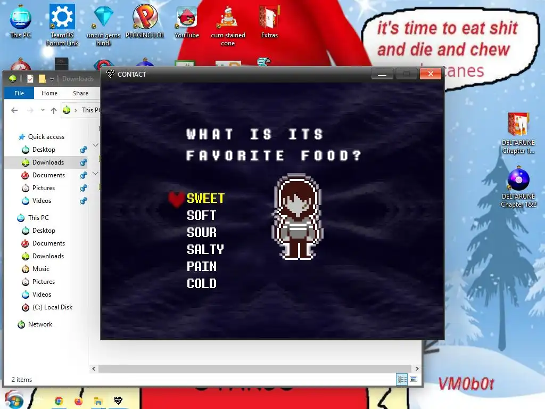
Task: Open the Extras desktop icon
Action: point(269,21)
